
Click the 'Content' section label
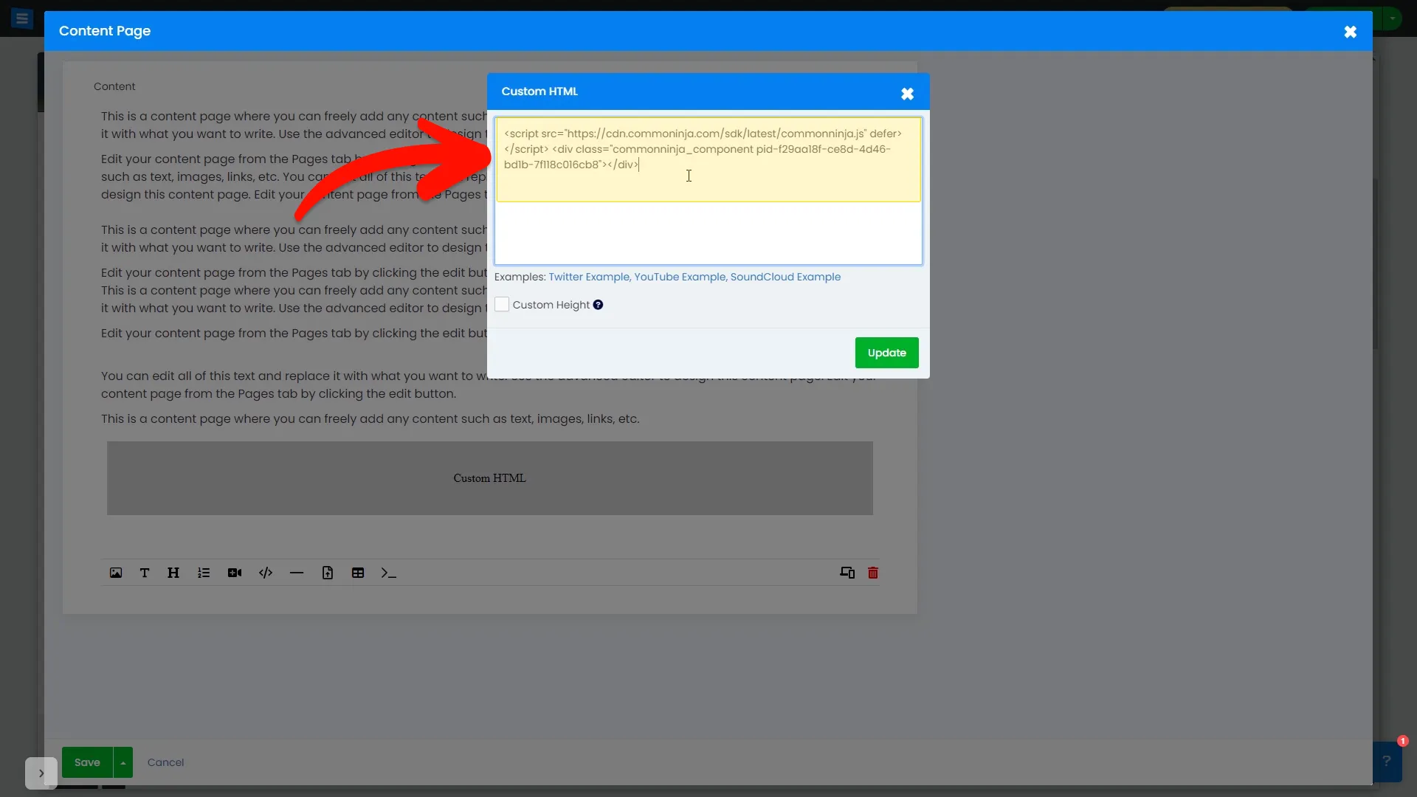tap(114, 86)
